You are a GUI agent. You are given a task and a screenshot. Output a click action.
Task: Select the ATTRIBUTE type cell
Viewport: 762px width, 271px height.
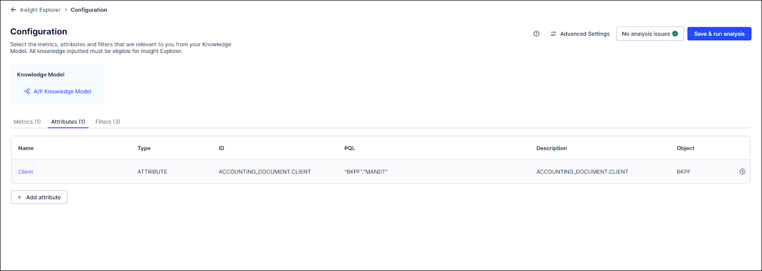152,172
